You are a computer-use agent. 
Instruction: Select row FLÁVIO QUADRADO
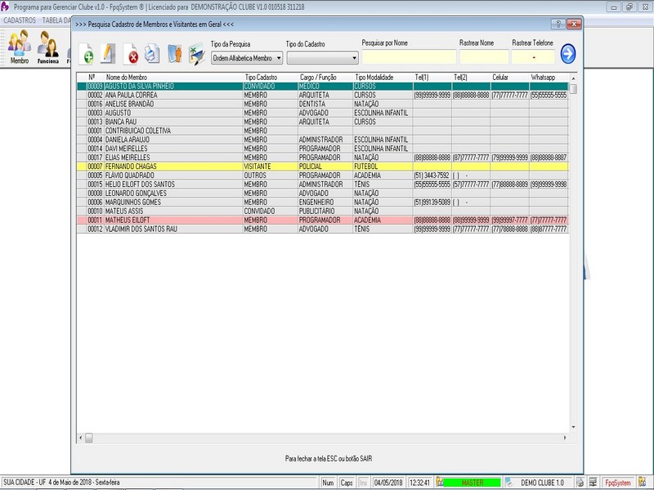(322, 176)
